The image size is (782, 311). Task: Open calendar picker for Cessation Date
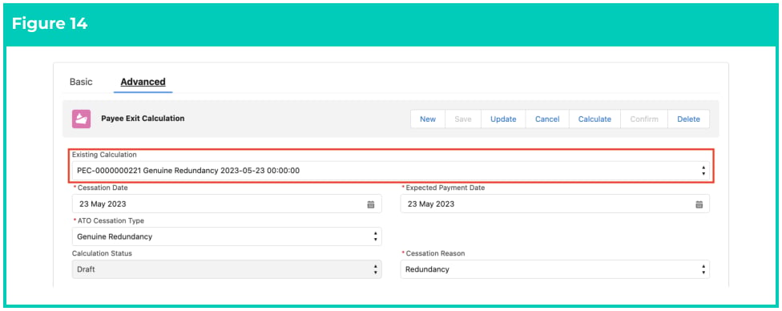coord(370,204)
